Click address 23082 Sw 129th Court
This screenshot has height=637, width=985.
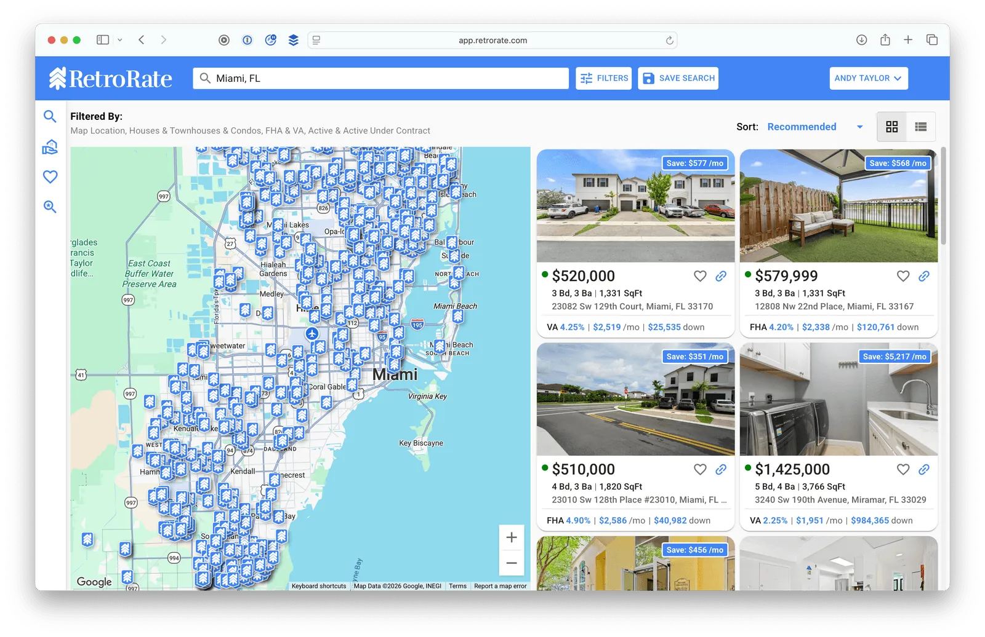(632, 306)
